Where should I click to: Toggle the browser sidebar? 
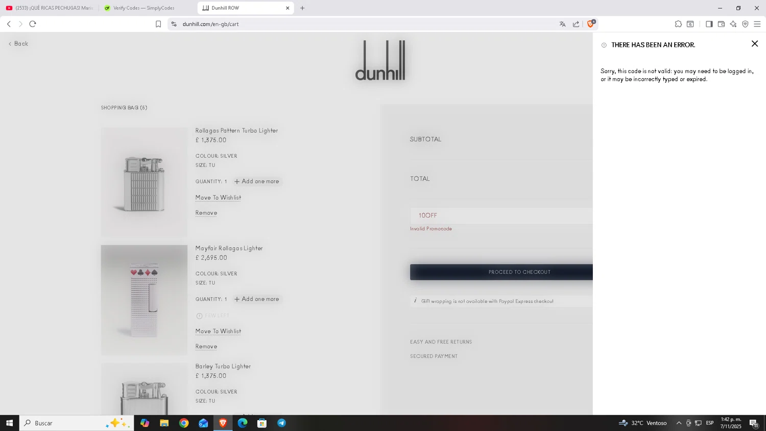click(709, 24)
